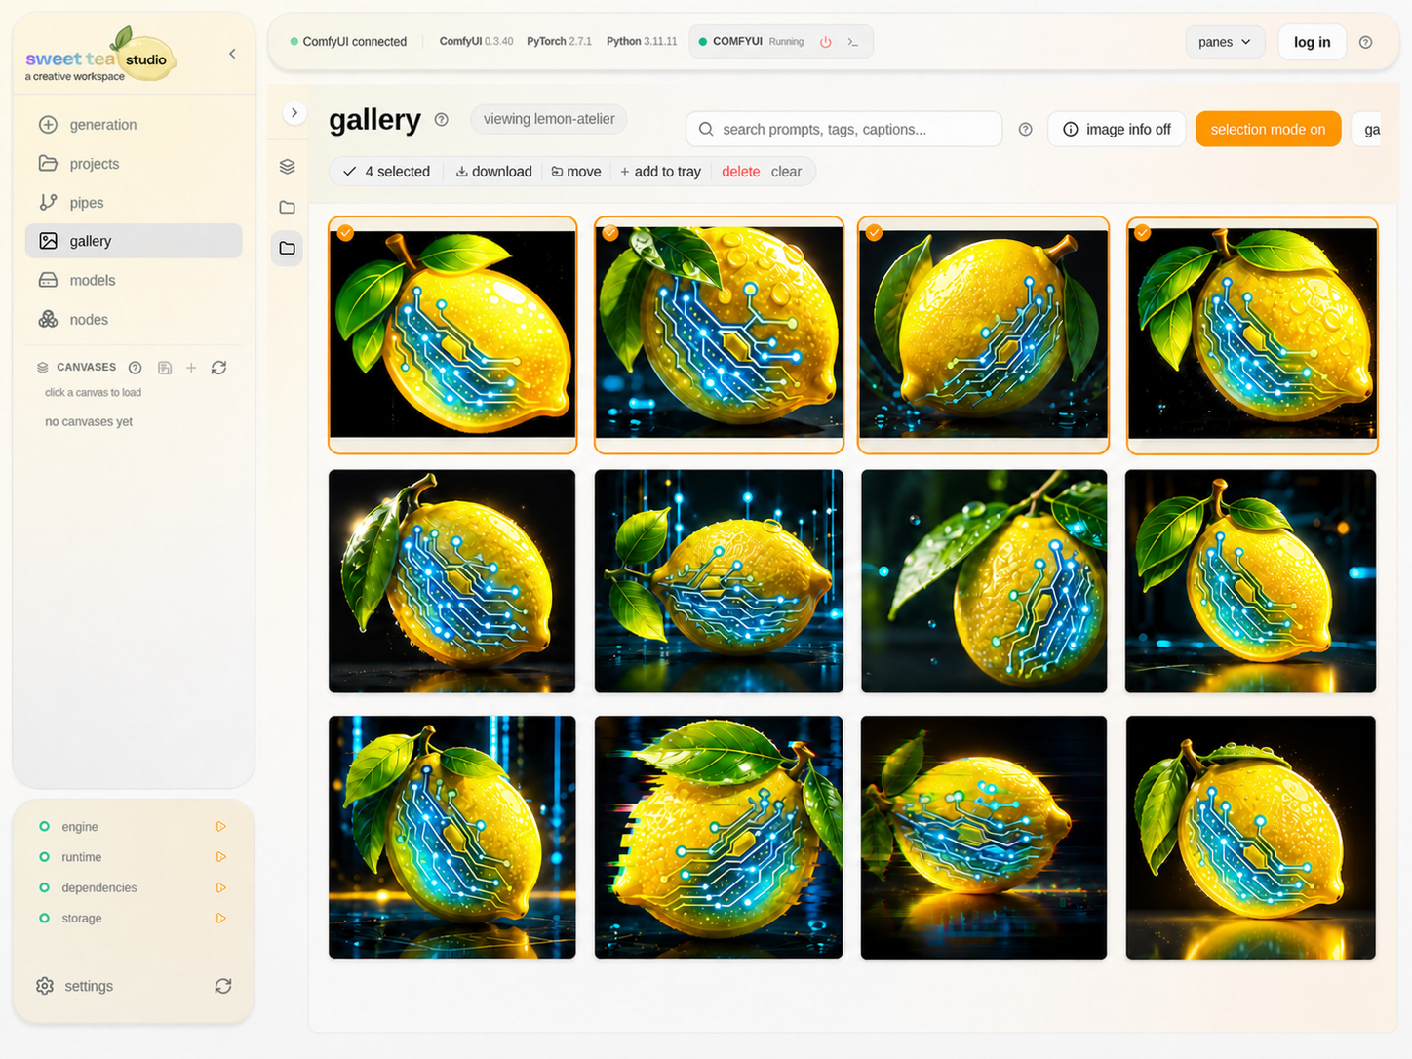The height and width of the screenshot is (1059, 1412).
Task: Click the highlighted folder icon in gallery rail
Action: (x=287, y=249)
